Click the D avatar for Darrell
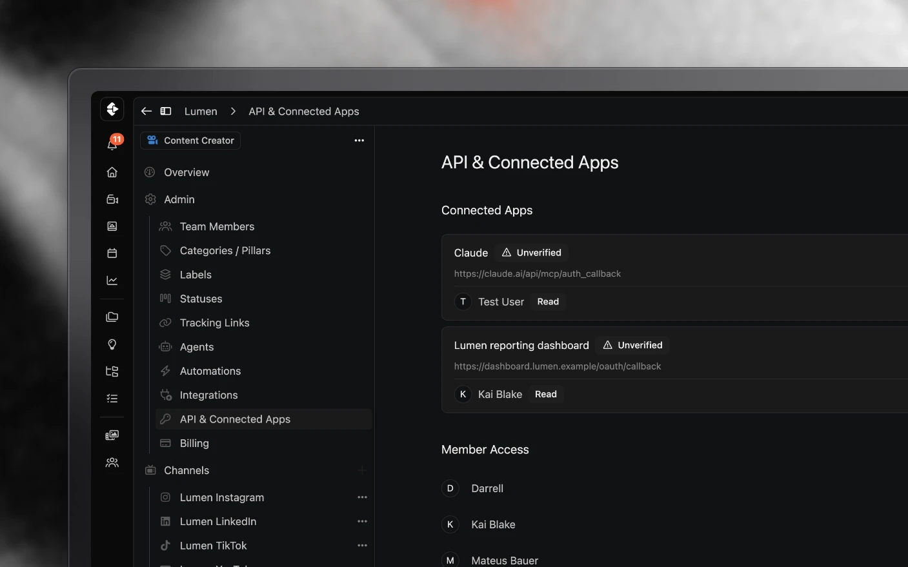The width and height of the screenshot is (908, 567). coord(450,488)
